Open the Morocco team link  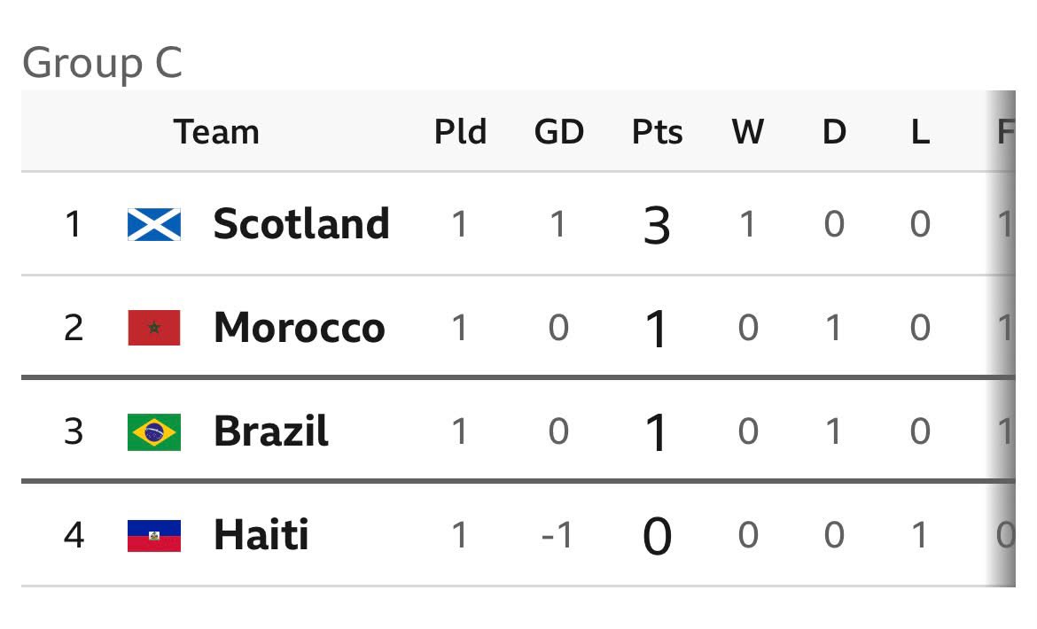click(299, 328)
